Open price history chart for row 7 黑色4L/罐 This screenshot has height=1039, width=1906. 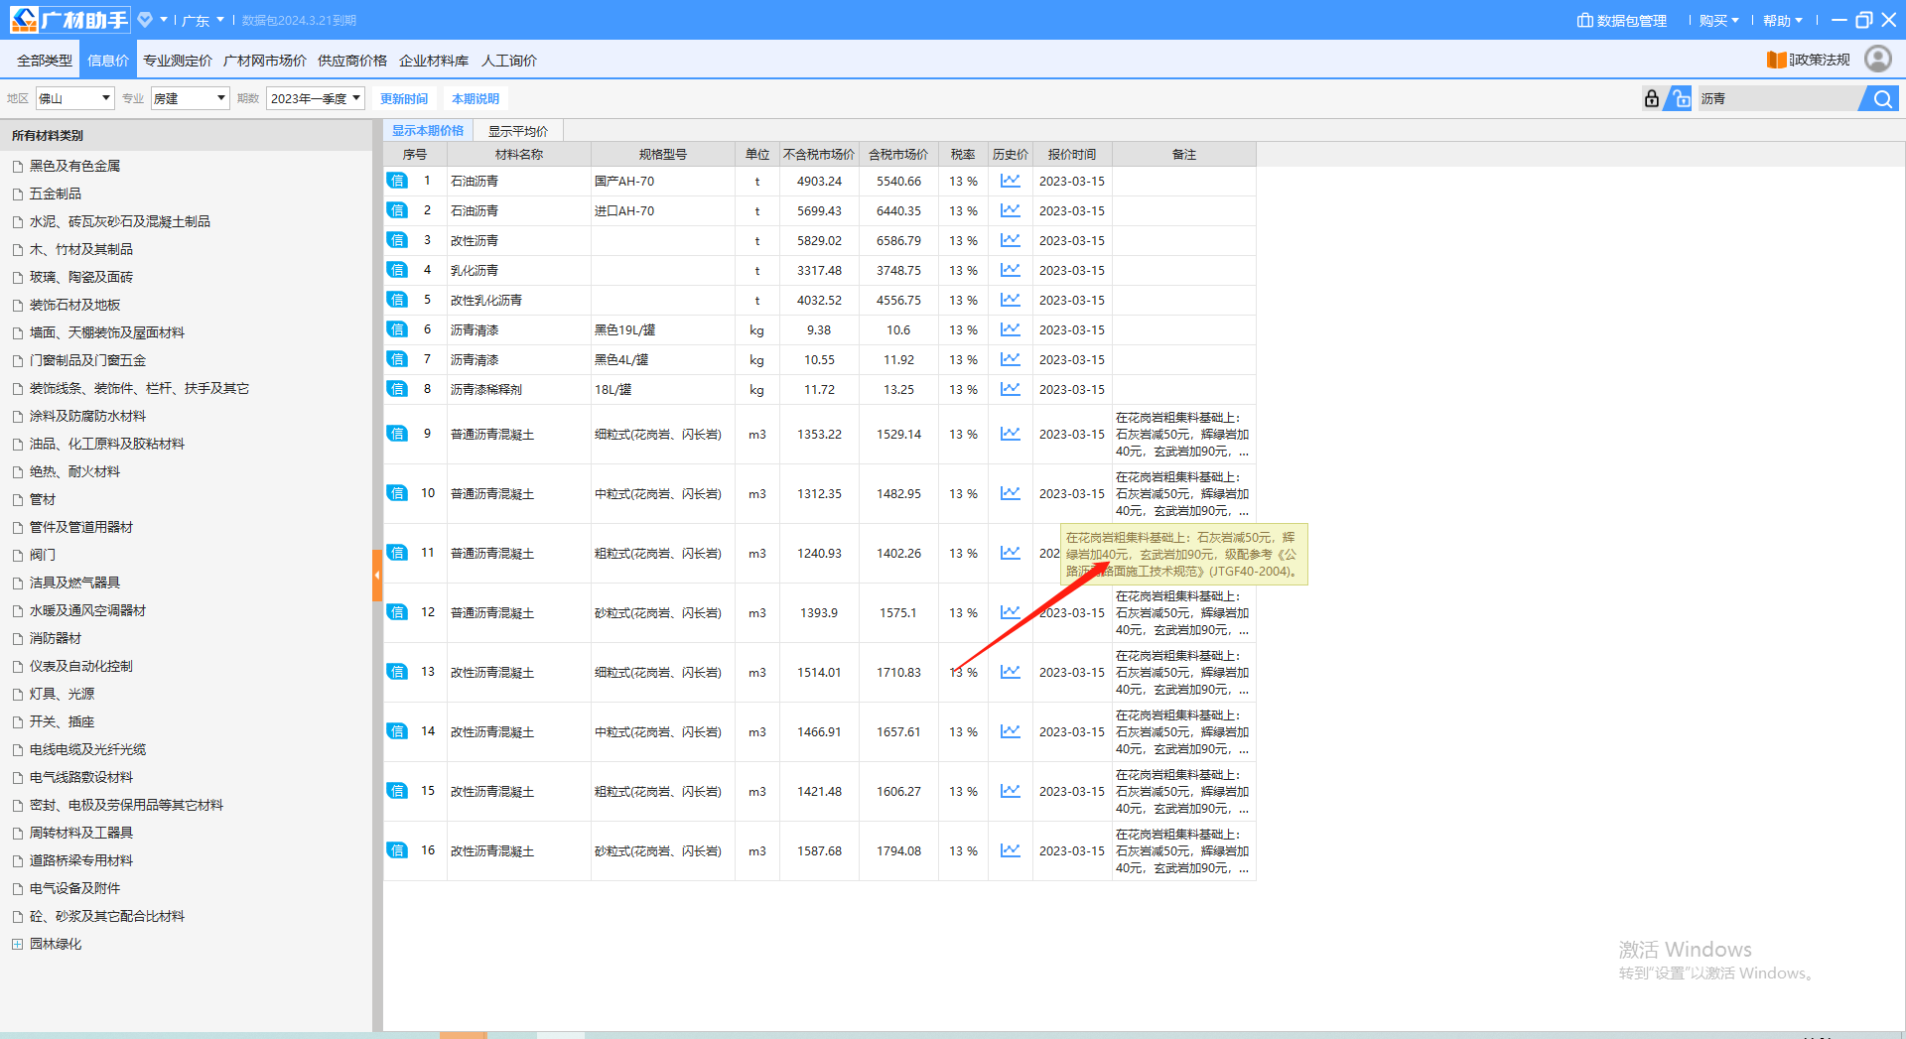(x=1010, y=359)
